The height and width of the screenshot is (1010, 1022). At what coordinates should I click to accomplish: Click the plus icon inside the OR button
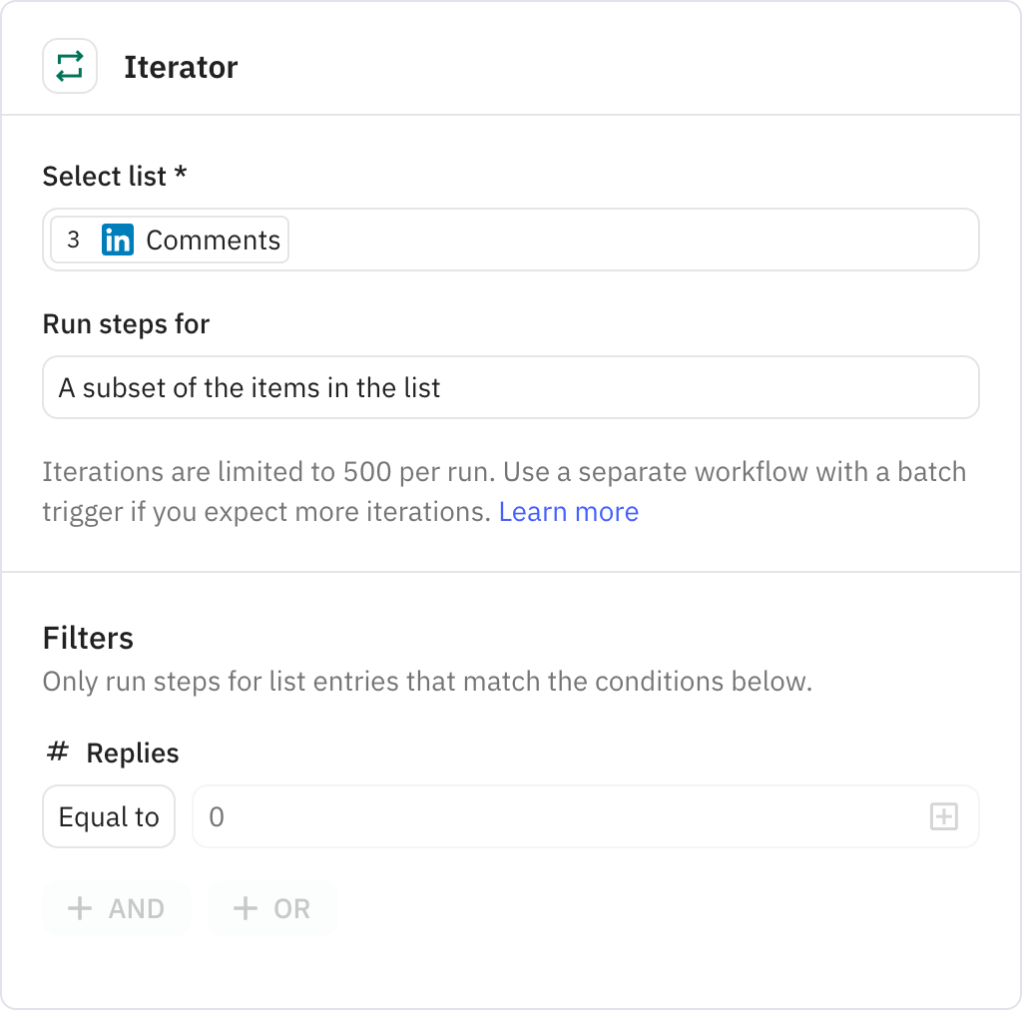coord(244,908)
